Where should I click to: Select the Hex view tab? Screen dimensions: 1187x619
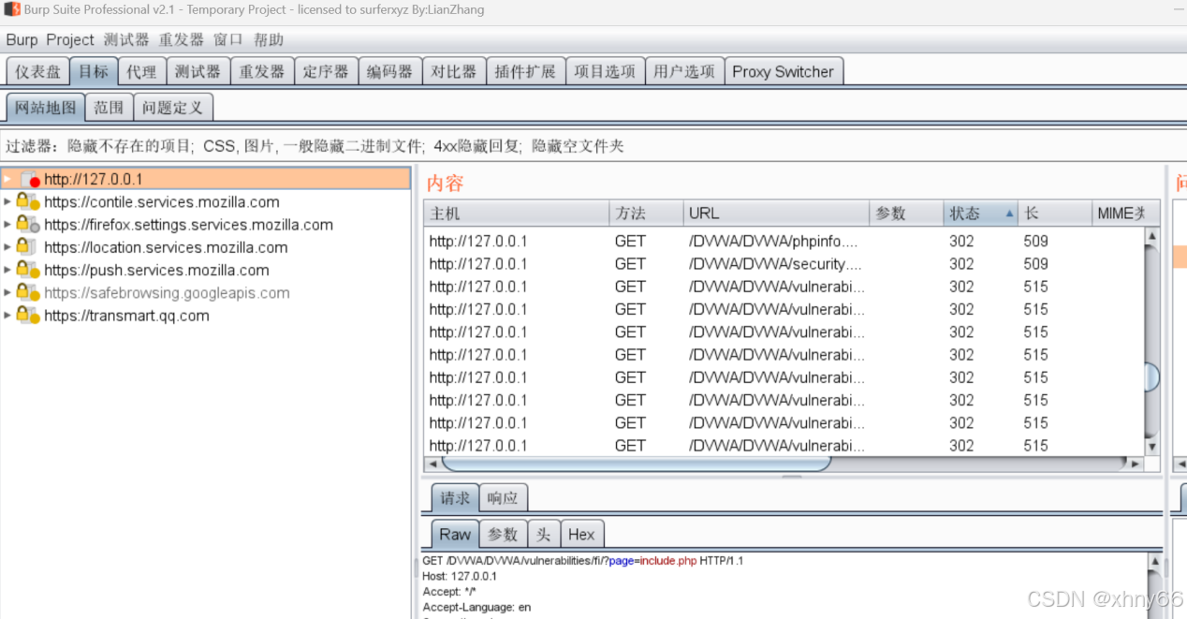581,534
